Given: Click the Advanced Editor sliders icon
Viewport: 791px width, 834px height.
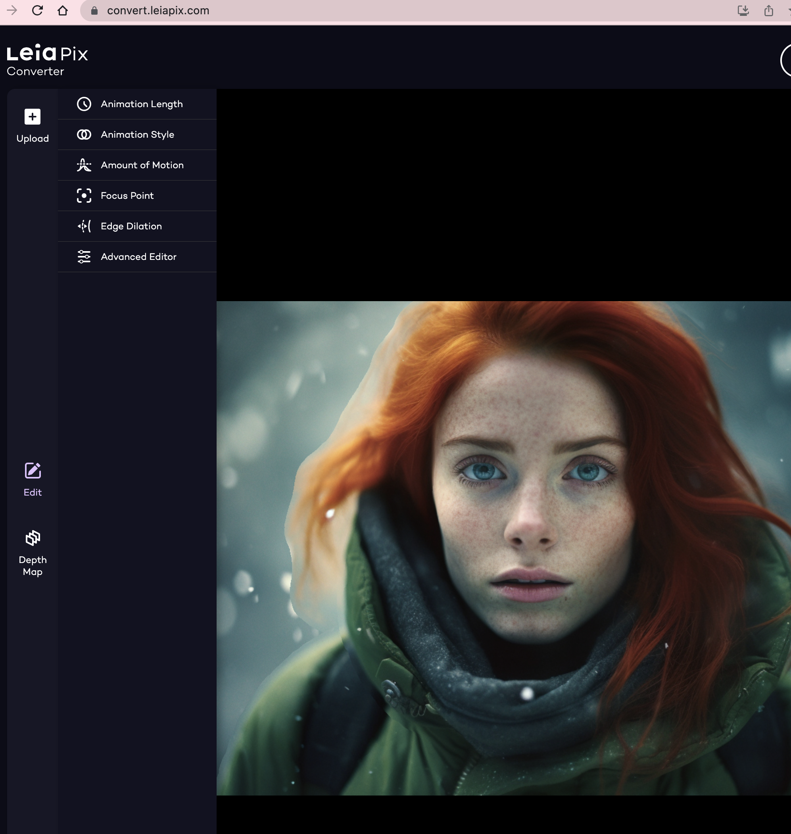Looking at the screenshot, I should (x=84, y=257).
